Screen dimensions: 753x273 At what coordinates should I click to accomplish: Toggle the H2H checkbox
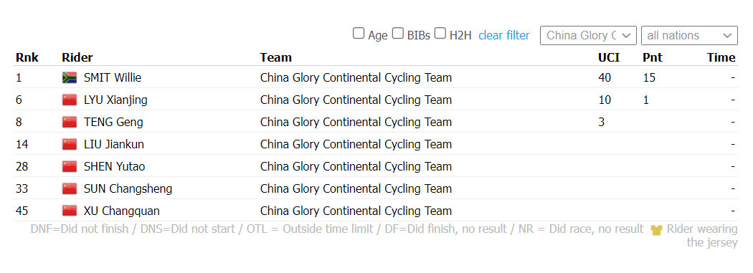440,34
